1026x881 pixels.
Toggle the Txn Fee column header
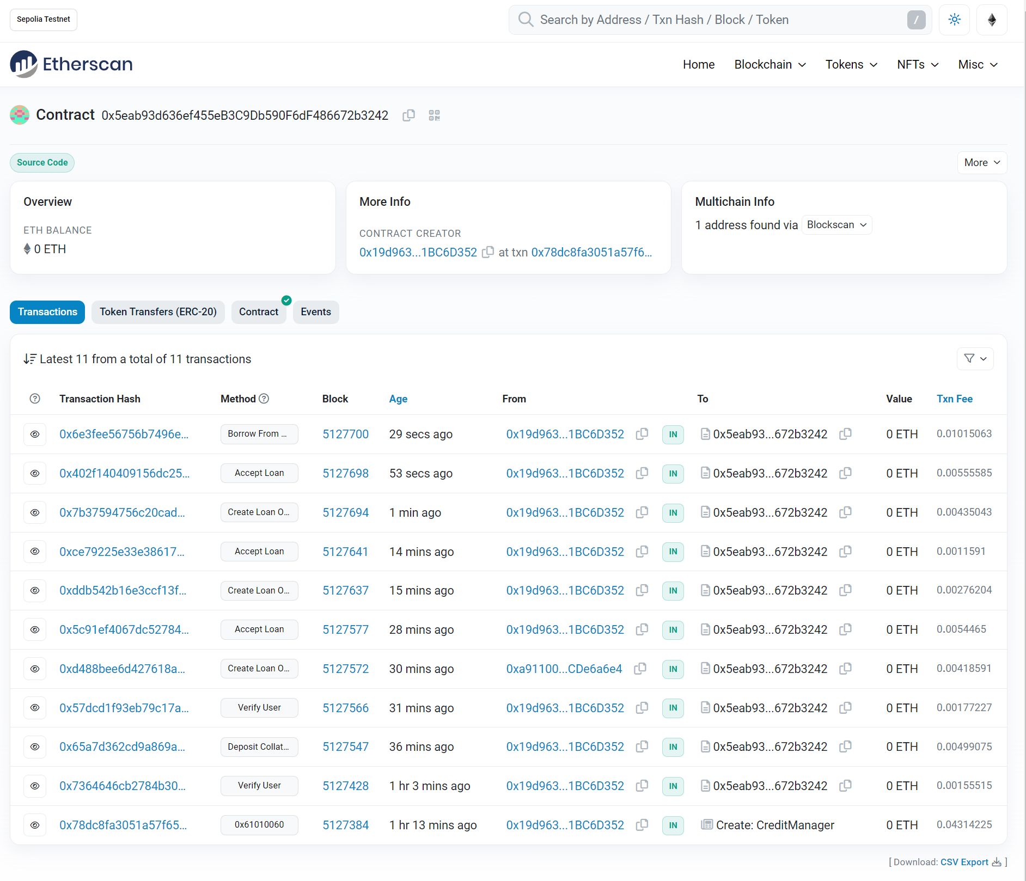(955, 399)
